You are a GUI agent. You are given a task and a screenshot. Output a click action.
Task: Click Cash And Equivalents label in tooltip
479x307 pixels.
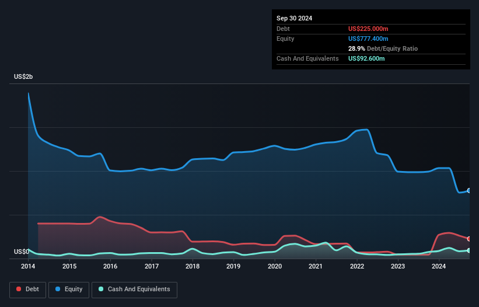coord(307,58)
